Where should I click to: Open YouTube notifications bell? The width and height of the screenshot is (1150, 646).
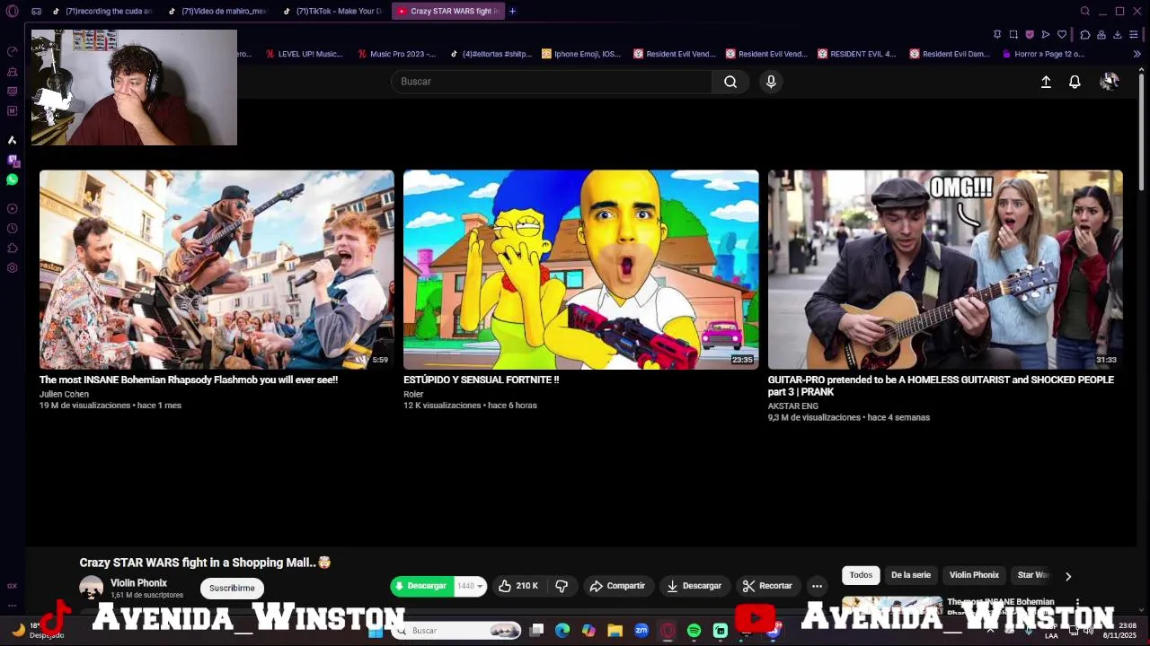[x=1075, y=82]
